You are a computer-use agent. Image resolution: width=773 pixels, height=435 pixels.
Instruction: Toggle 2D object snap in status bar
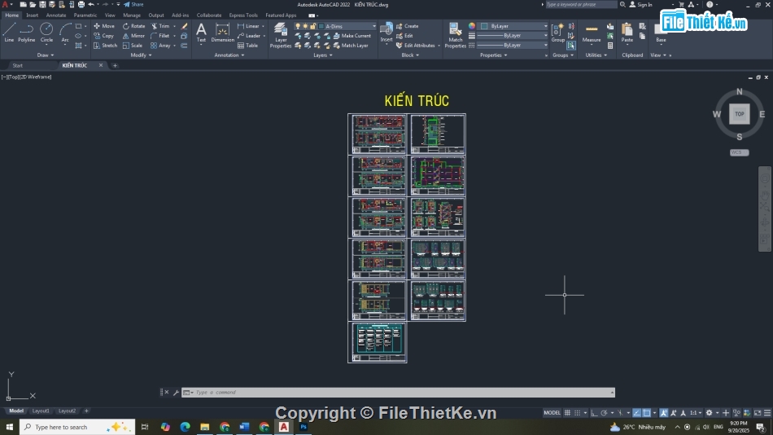pyautogui.click(x=646, y=413)
